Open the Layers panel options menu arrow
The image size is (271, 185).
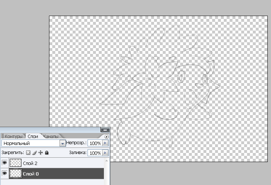click(x=106, y=137)
